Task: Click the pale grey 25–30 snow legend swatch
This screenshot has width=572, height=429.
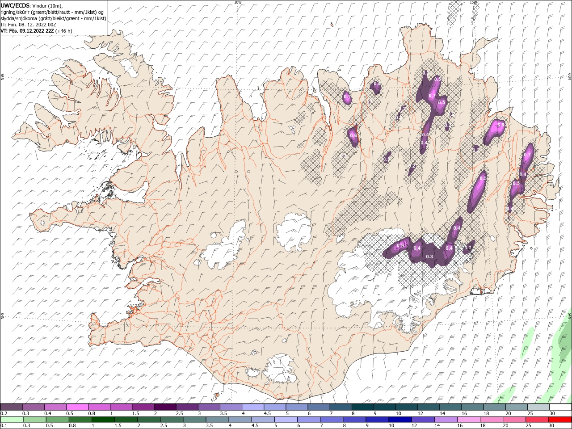Action: click(x=538, y=407)
